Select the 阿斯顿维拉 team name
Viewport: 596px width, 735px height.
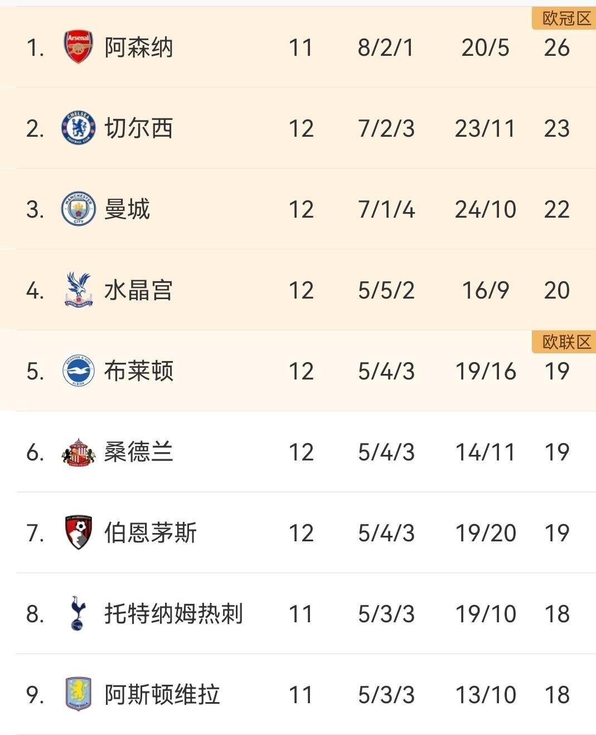click(x=162, y=695)
